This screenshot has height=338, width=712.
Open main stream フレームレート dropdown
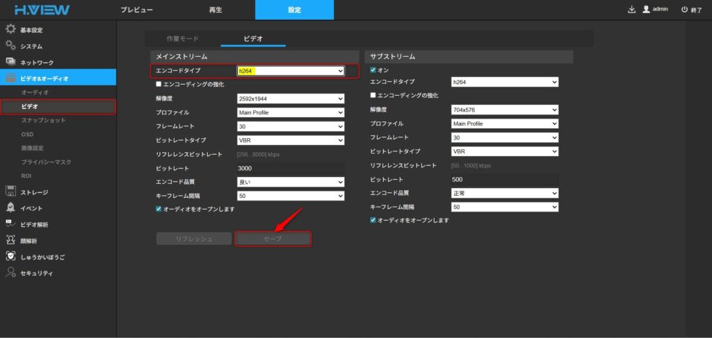(x=291, y=126)
